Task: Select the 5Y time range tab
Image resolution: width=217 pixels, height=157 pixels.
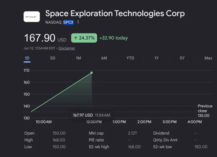Action: [182, 58]
